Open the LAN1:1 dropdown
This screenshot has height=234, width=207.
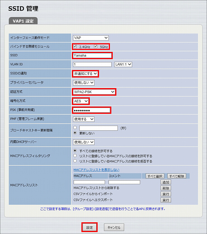pos(123,64)
